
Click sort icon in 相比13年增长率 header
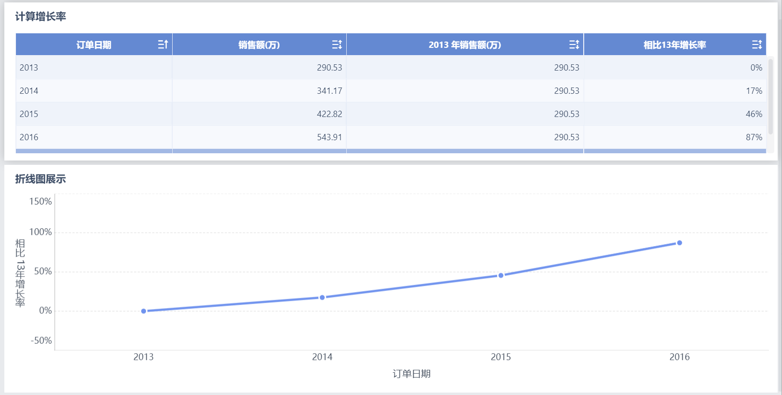point(757,44)
